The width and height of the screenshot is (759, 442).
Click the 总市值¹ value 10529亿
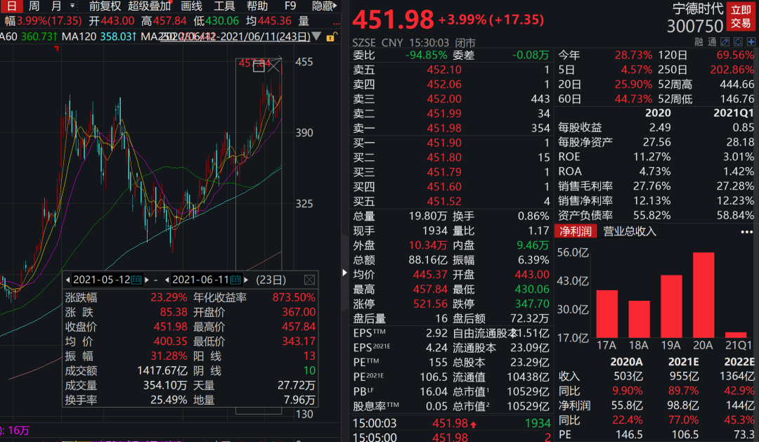(528, 391)
